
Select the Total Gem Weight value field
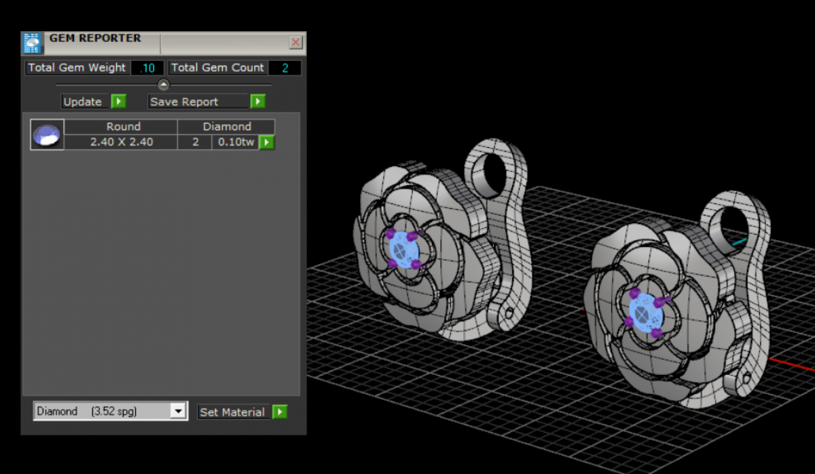coord(147,68)
